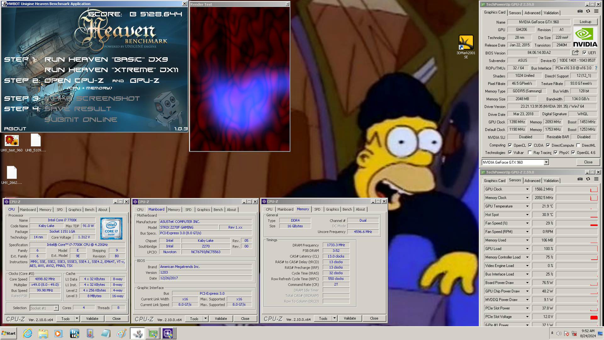Open the HWBOT taskbar shortcut with the shield overlay
604x340 pixels.
(75, 333)
